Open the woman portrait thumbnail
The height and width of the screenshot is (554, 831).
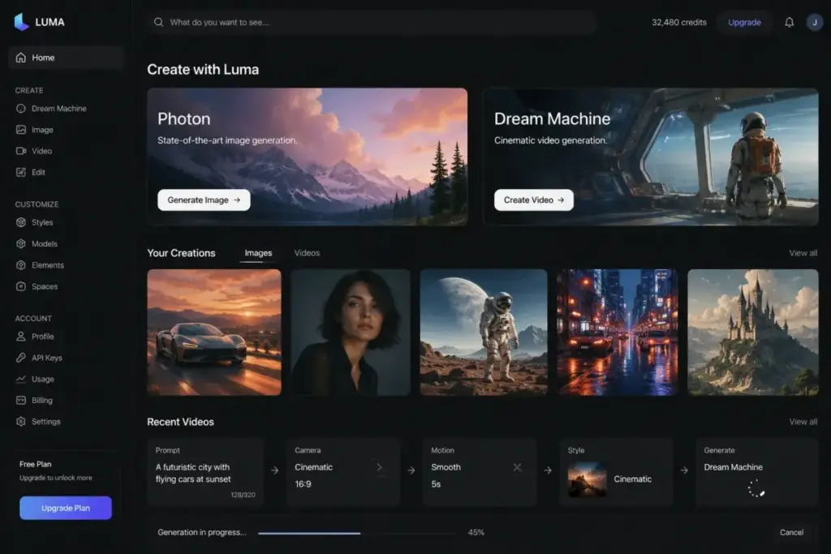[x=351, y=332]
